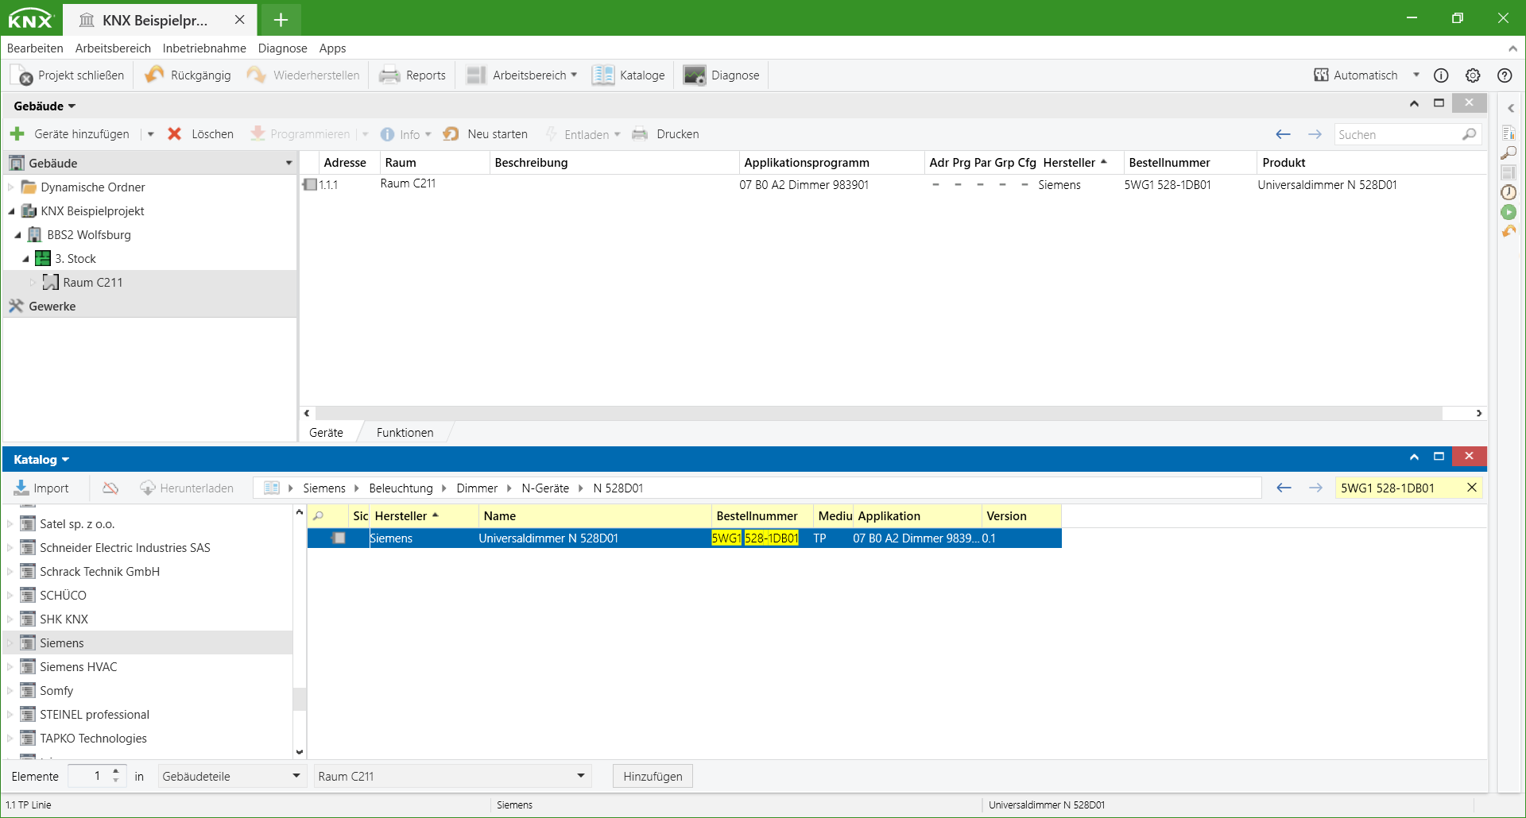Click the Suchen search field in Gebäude panel
The height and width of the screenshot is (818, 1526).
click(x=1397, y=135)
